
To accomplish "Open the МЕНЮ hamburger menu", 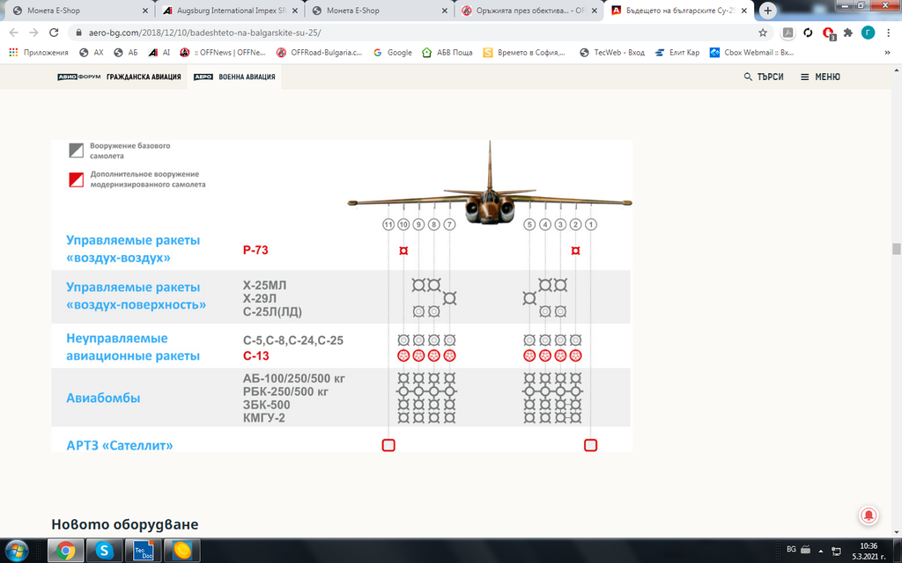I will tap(820, 77).
